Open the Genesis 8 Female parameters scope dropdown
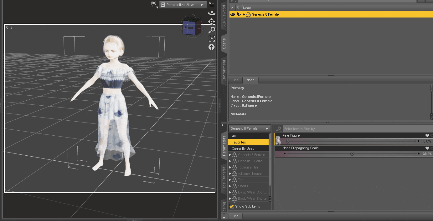Image resolution: width=433 pixels, height=221 pixels. (x=249, y=128)
